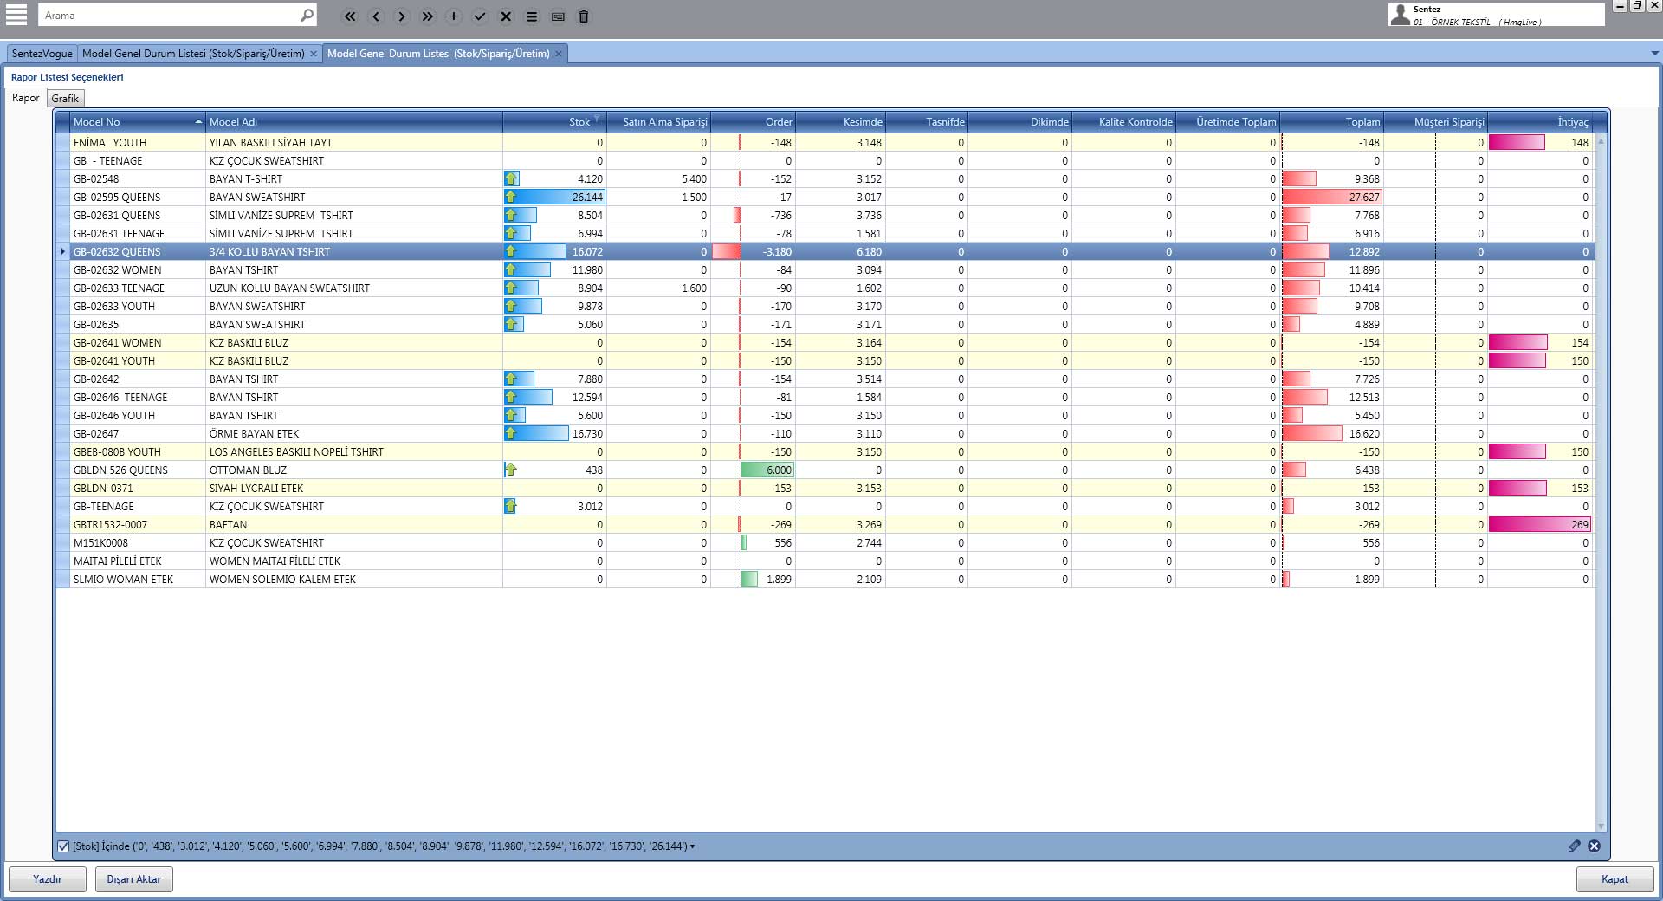Image resolution: width=1663 pixels, height=901 pixels.
Task: Select row SLMIO WOMAN ETEK
Action: point(825,579)
